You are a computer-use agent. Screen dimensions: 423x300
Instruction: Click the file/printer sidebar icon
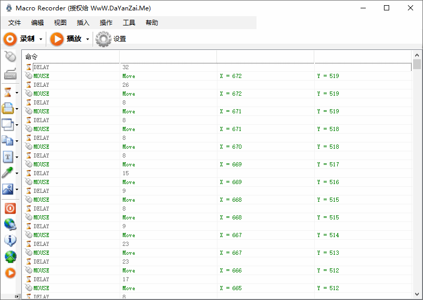(x=8, y=109)
